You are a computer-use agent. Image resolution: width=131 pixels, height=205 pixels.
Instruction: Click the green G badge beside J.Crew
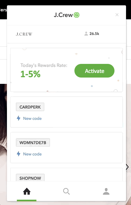(76, 15)
